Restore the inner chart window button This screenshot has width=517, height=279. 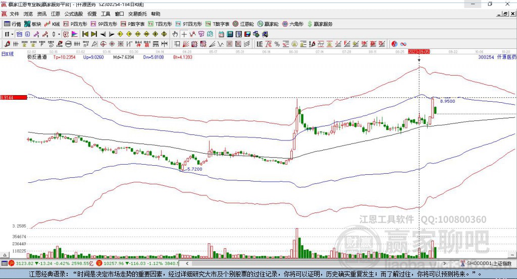click(x=506, y=14)
